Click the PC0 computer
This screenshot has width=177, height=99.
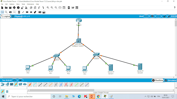pos(28,68)
